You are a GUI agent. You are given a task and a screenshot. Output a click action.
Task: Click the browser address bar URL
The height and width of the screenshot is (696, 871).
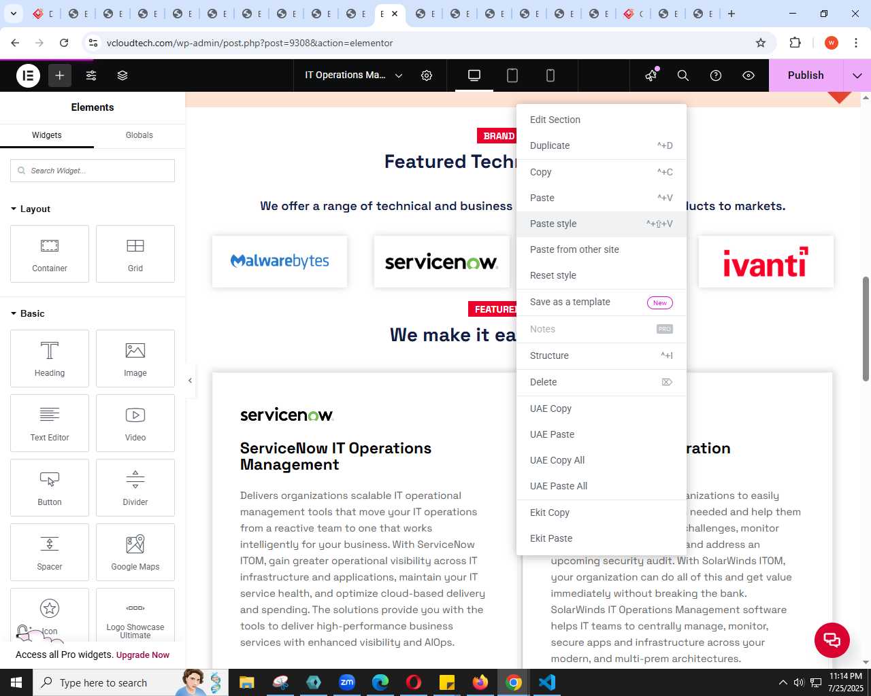250,43
